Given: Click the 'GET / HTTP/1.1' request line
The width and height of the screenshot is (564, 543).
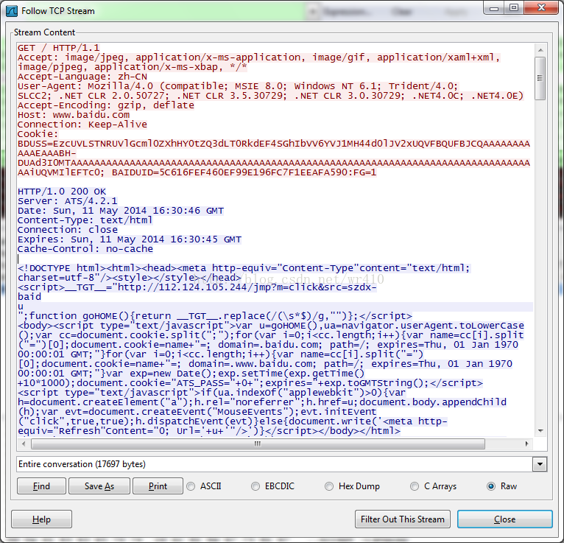Looking at the screenshot, I should point(59,48).
